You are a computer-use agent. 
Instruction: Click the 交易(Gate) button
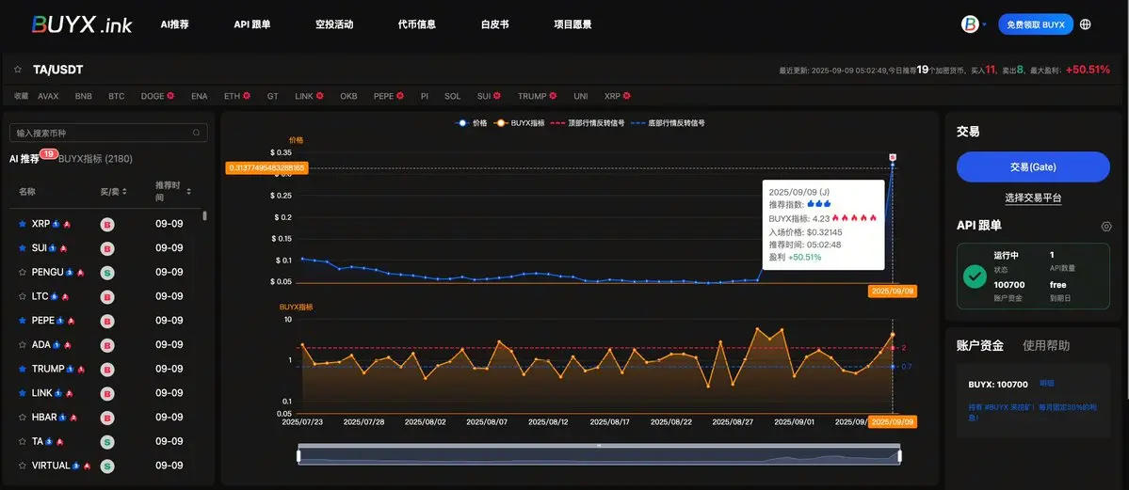[x=1033, y=166]
